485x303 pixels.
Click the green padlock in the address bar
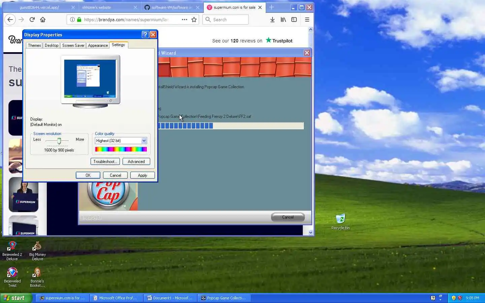click(x=79, y=20)
